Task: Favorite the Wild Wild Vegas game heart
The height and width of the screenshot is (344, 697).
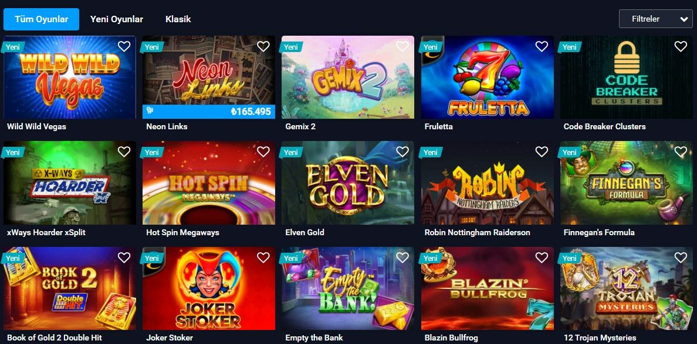Action: [124, 46]
